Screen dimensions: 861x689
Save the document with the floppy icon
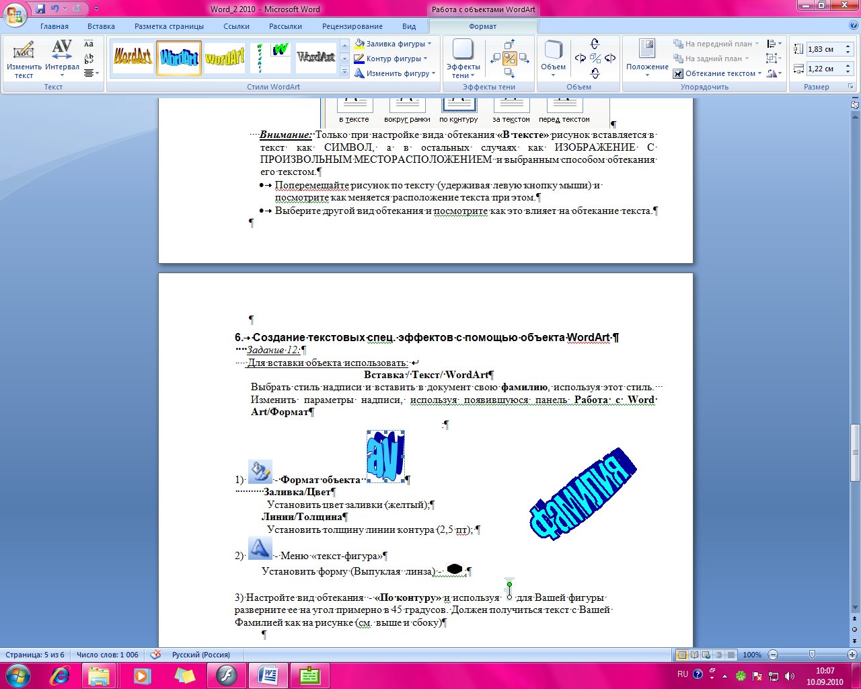[40, 9]
